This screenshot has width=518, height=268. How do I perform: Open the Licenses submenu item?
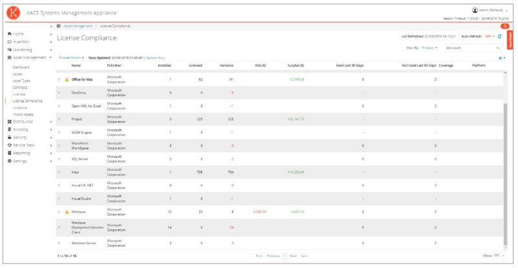[x=19, y=94]
